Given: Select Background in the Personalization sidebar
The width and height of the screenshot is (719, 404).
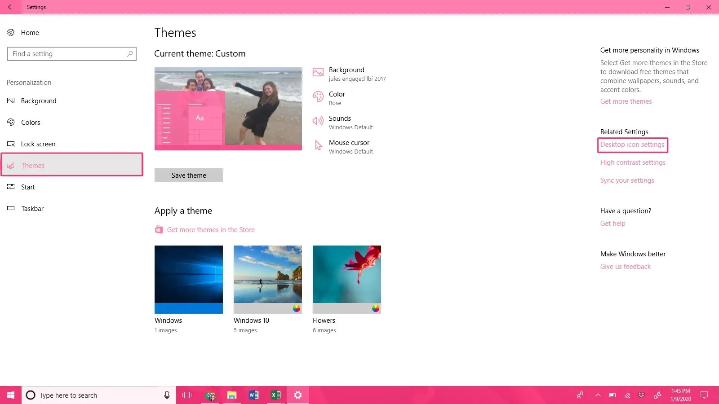Looking at the screenshot, I should point(72,101).
